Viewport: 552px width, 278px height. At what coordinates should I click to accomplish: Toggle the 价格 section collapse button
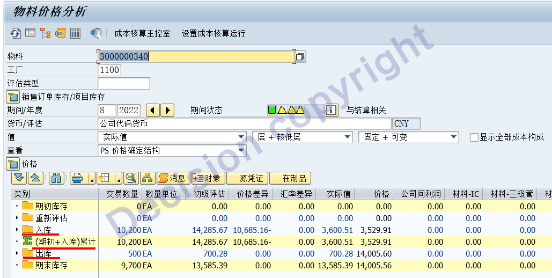tap(13, 164)
